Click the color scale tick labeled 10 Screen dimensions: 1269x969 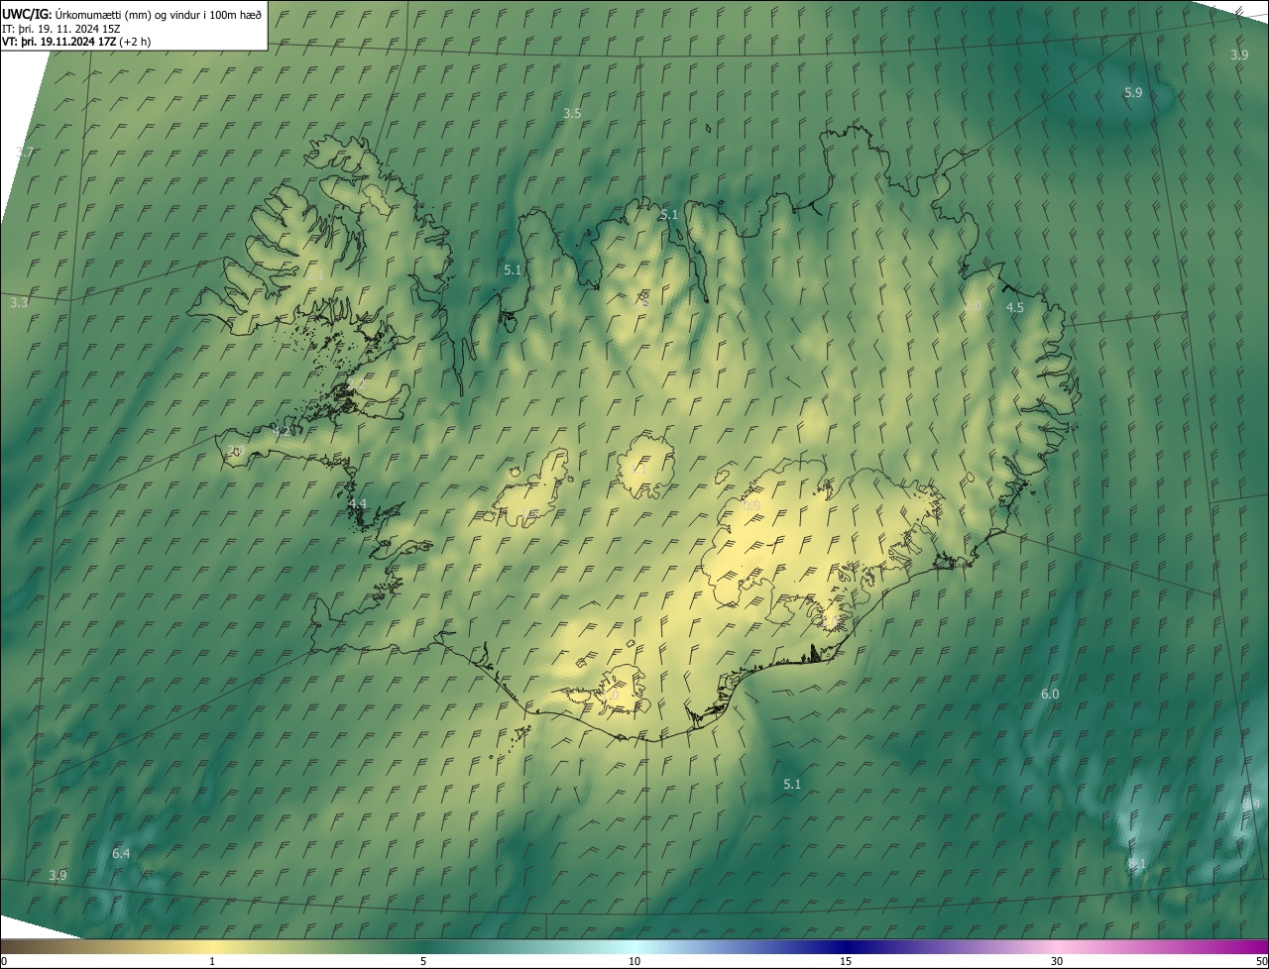[634, 961]
